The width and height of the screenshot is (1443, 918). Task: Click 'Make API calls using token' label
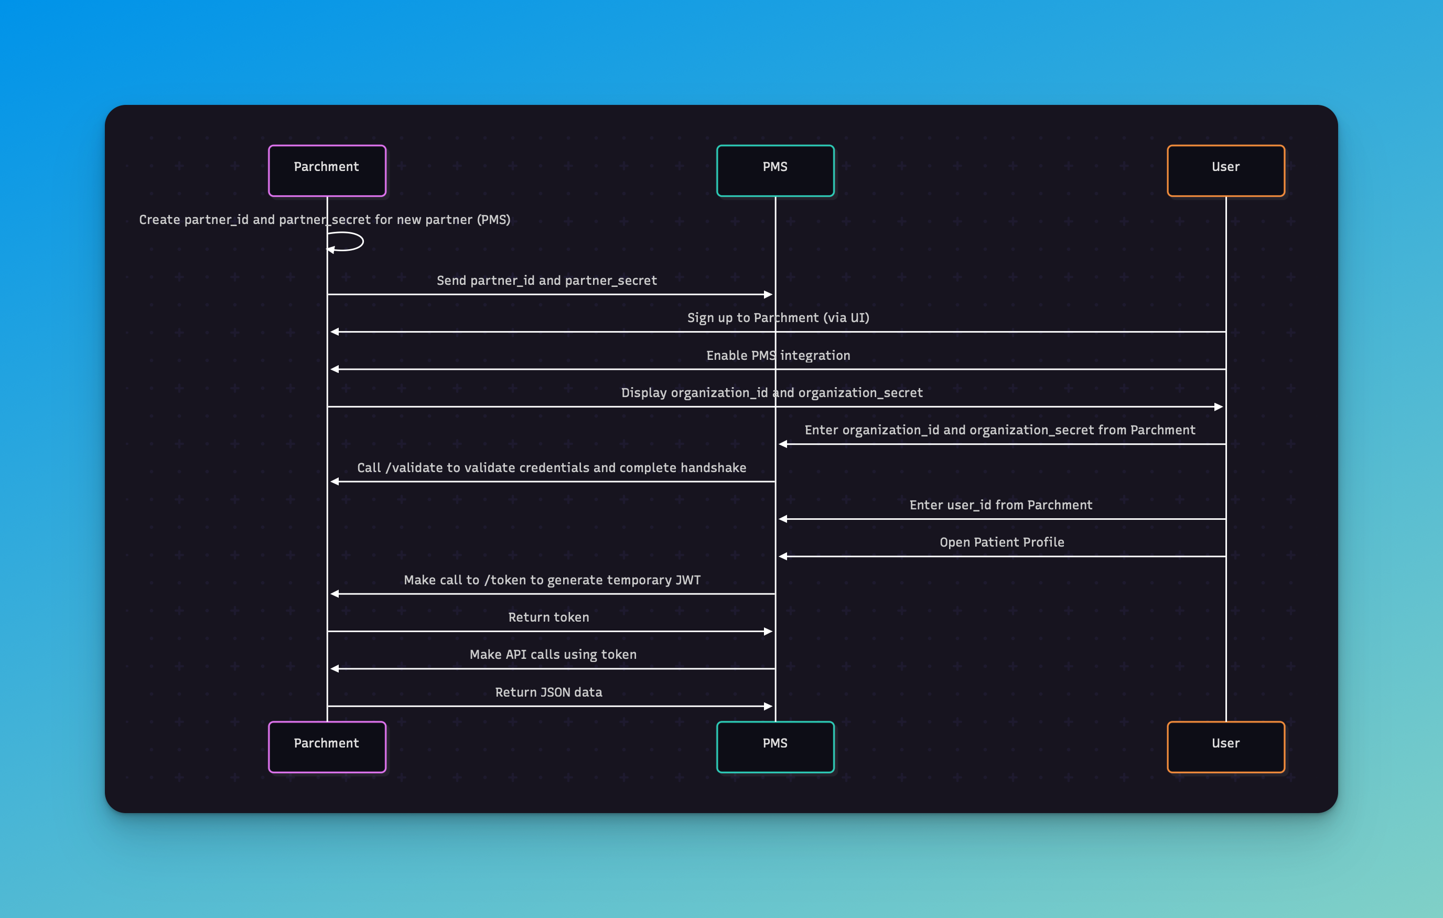[x=553, y=654]
